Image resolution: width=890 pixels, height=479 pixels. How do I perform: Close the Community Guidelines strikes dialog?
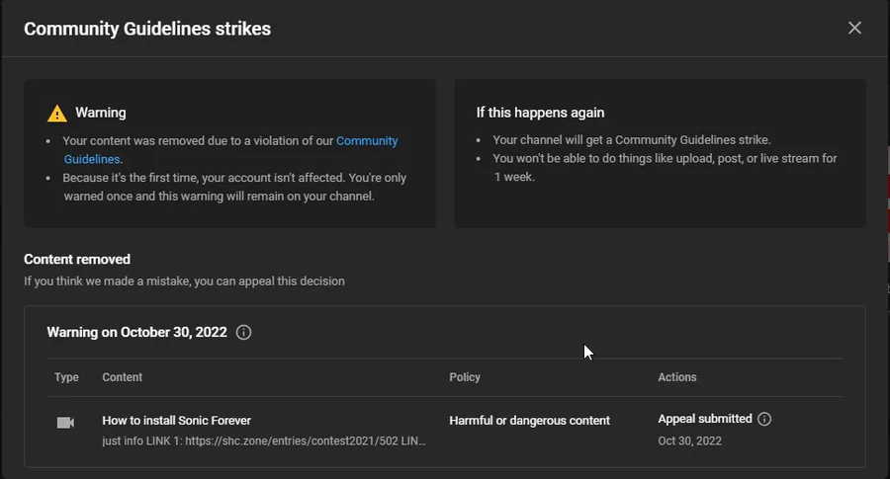coord(854,28)
